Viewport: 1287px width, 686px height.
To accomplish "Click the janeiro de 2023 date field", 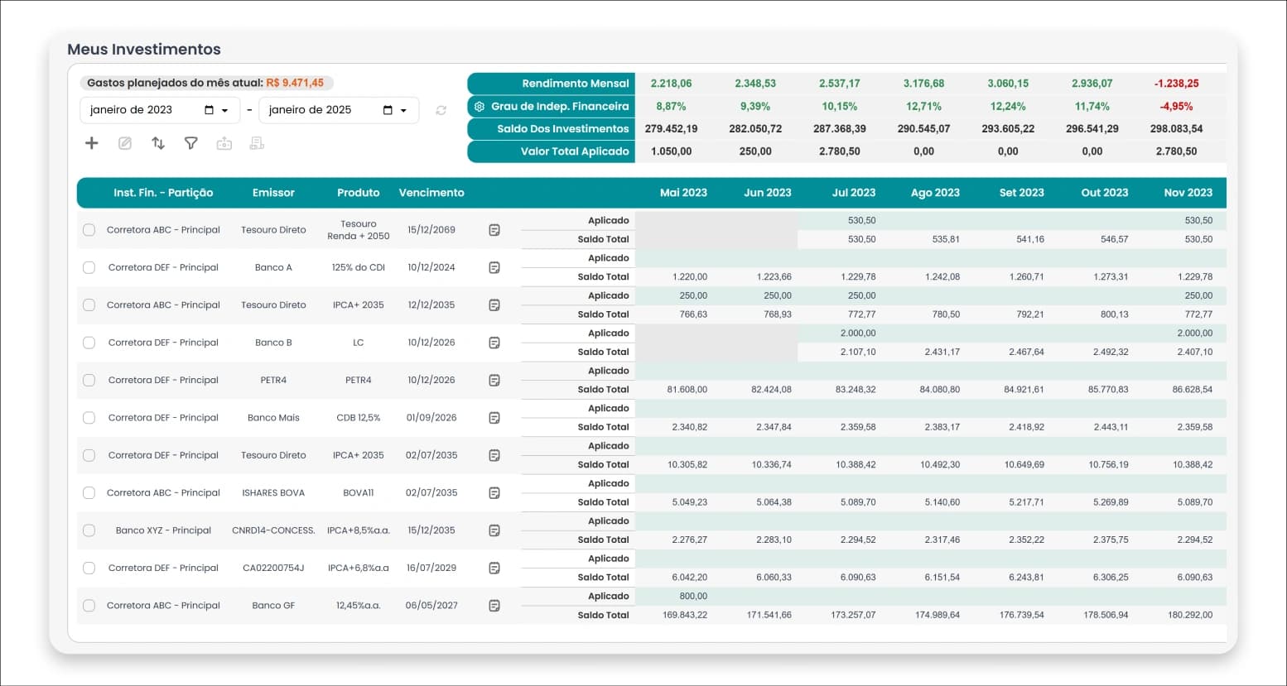I will 160,110.
